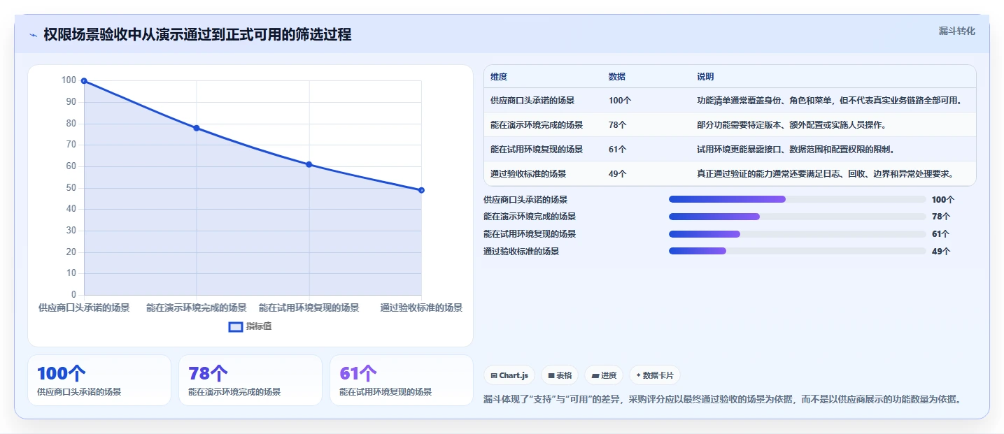
Task: Open the 61个 data card
Action: (402, 380)
